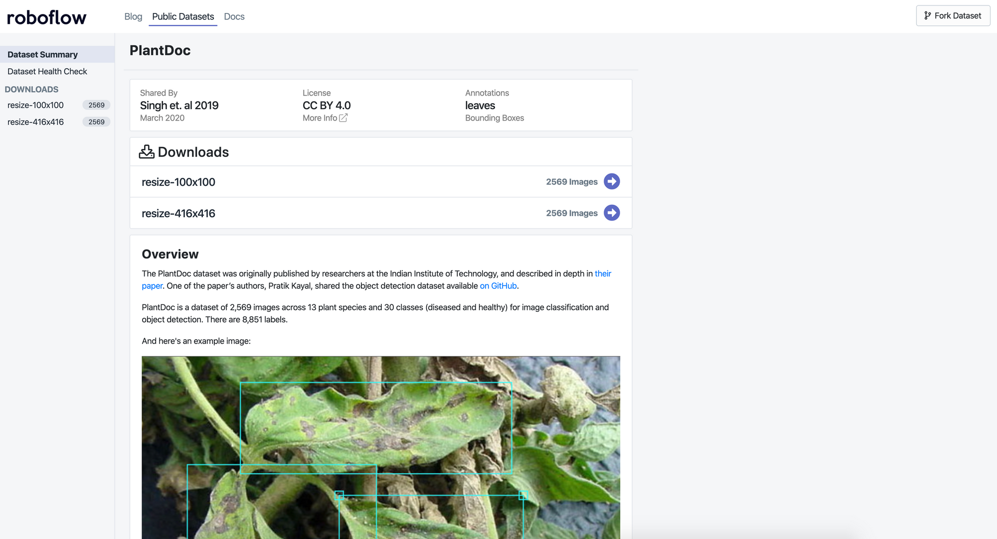997x539 pixels.
Task: Select Dataset Summary in sidebar
Action: pyautogui.click(x=42, y=54)
